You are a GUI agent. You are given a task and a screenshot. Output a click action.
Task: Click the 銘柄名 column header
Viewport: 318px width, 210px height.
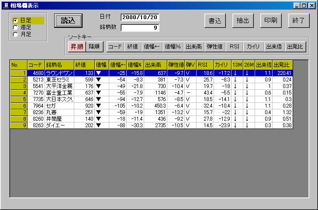point(59,65)
